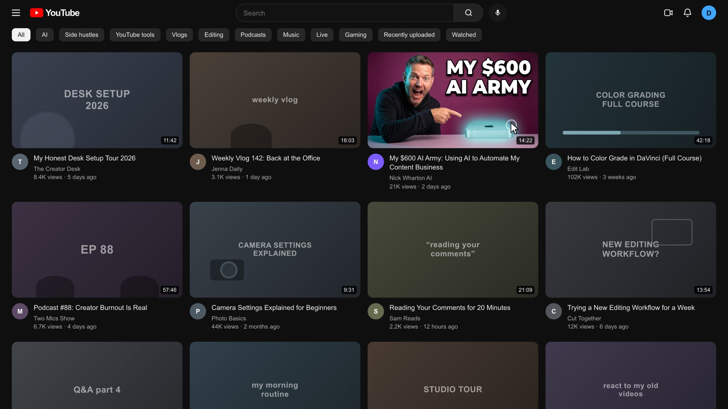Open Cut Together channel avatar C
The image size is (728, 409).
(x=554, y=311)
